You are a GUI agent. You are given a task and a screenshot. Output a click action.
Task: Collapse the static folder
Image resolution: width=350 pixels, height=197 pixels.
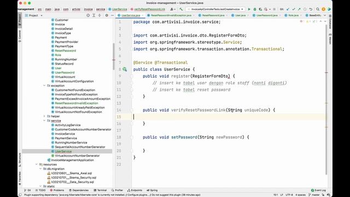[x=40, y=186]
